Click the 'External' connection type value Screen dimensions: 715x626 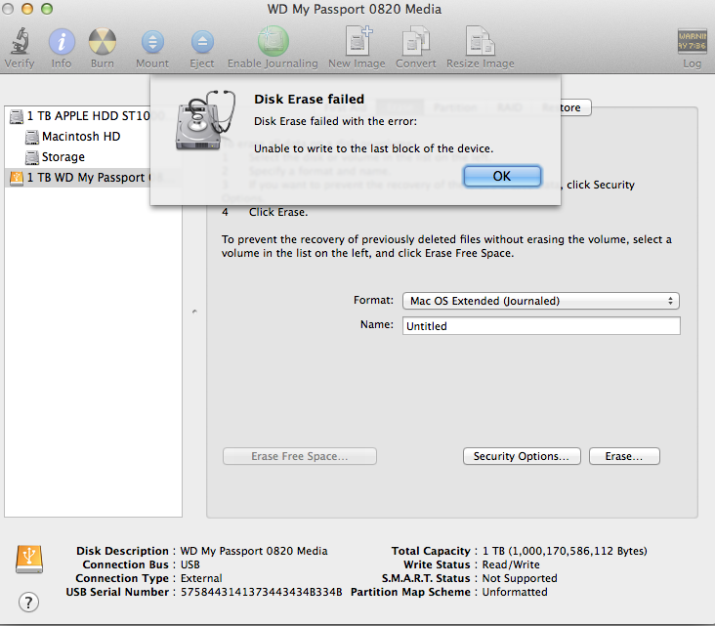click(201, 578)
